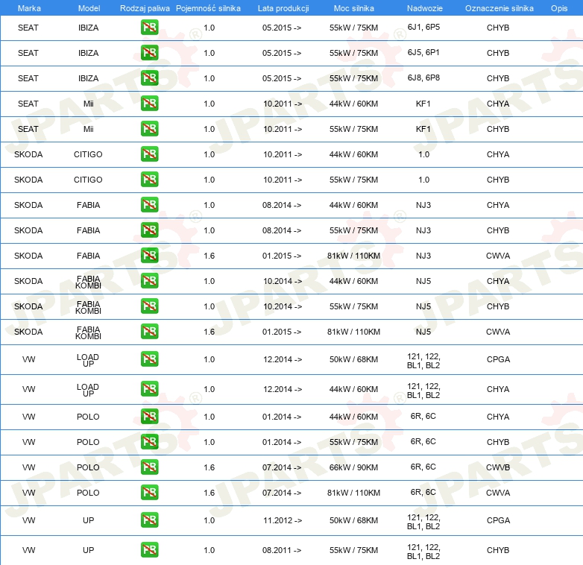Click CPGA engine code in VW UP row
This screenshot has height=565, width=583.
498,520
